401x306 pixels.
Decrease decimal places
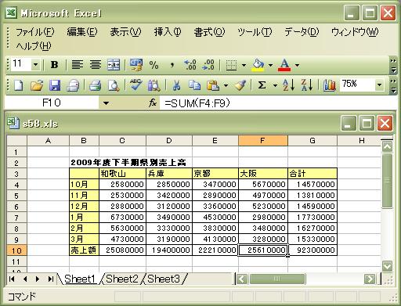click(x=208, y=65)
